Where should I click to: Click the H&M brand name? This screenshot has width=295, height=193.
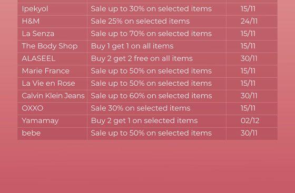pyautogui.click(x=31, y=21)
